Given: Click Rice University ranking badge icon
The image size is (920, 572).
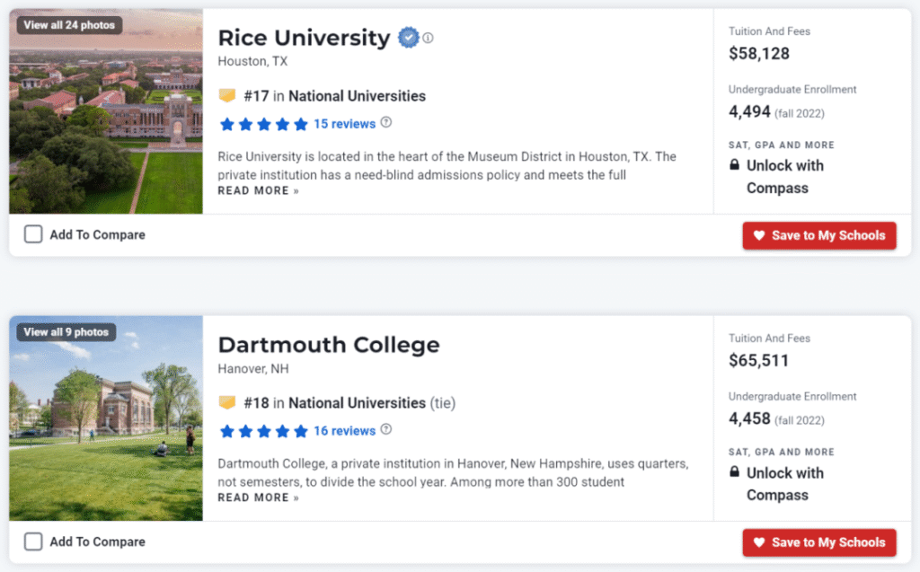Looking at the screenshot, I should 227,95.
